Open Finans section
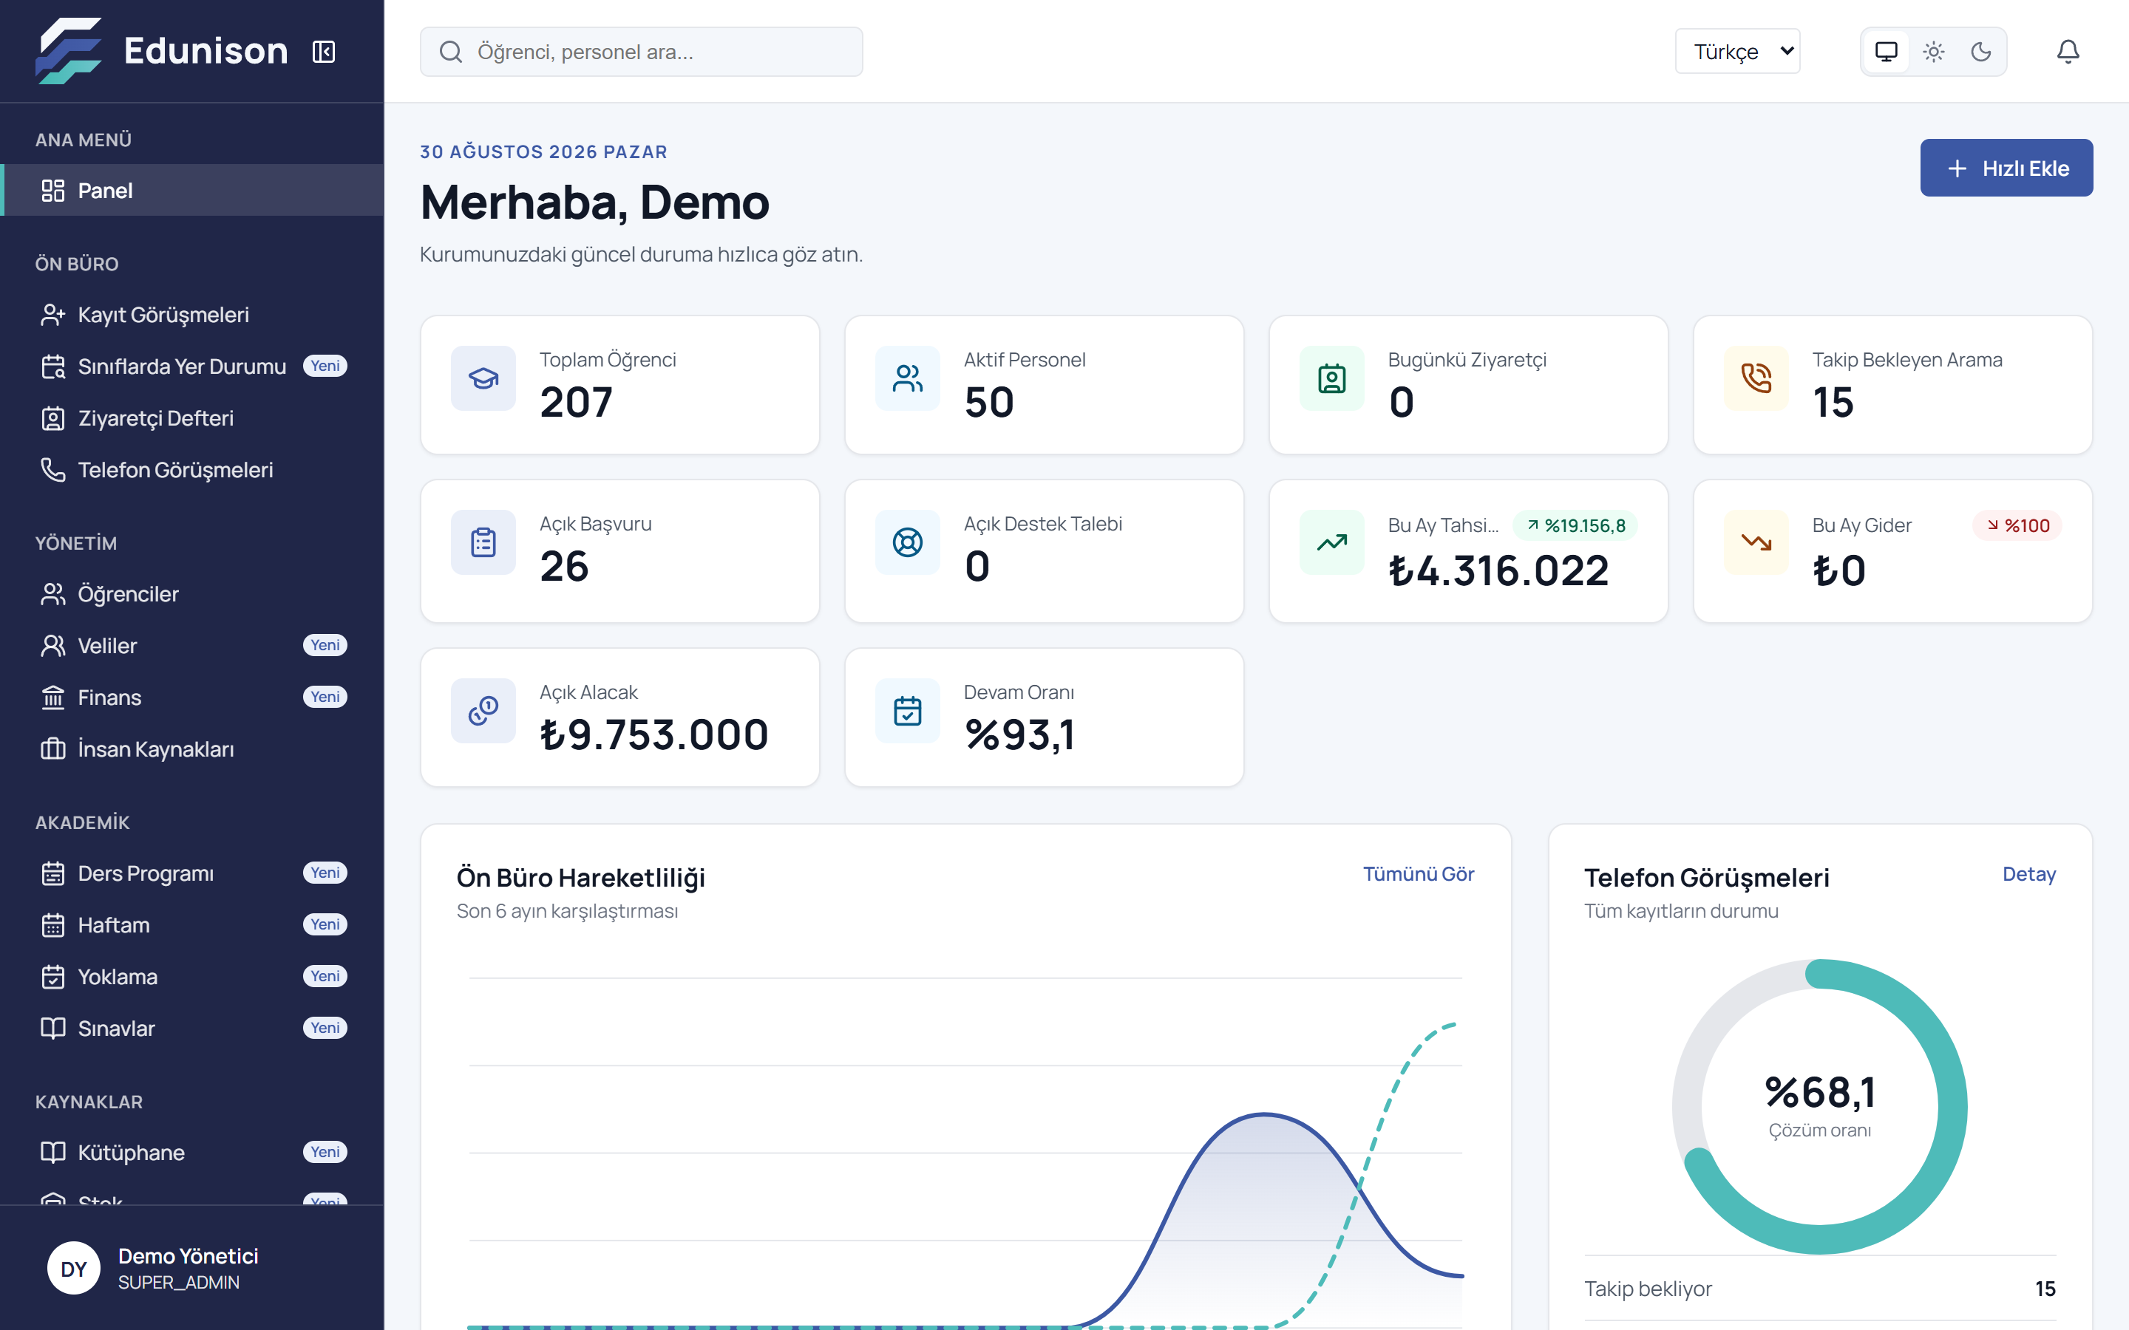The width and height of the screenshot is (2129, 1330). click(193, 698)
